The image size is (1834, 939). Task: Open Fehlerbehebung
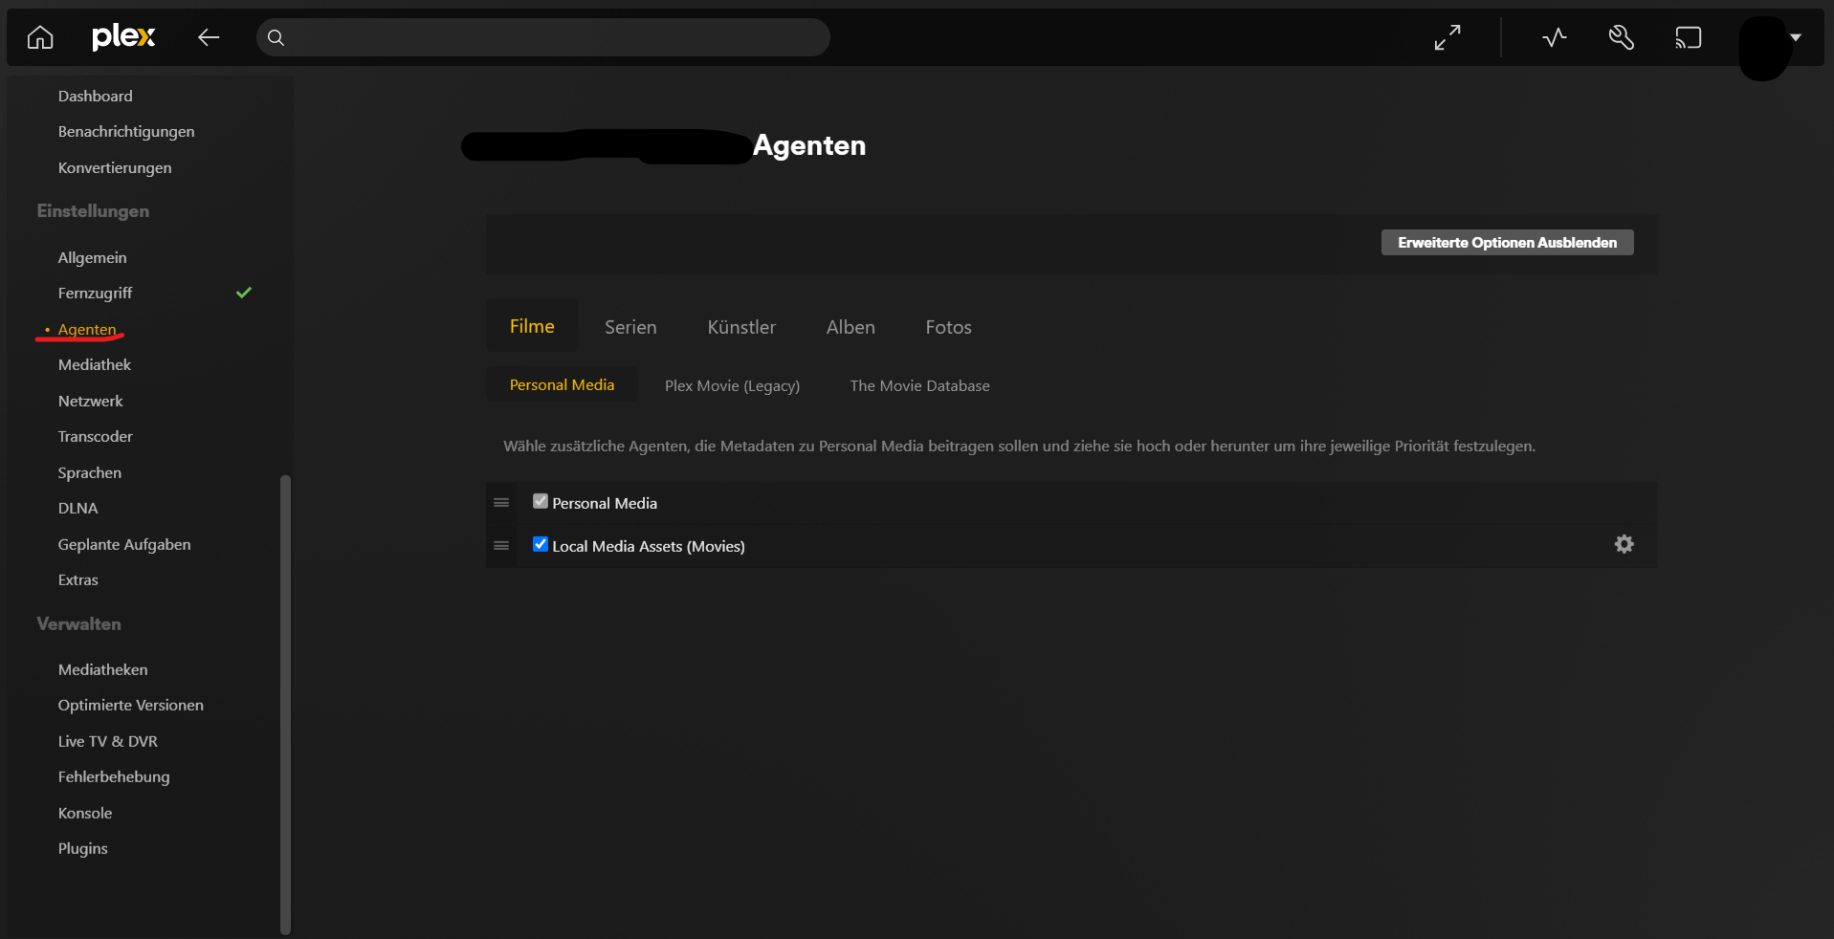click(114, 776)
